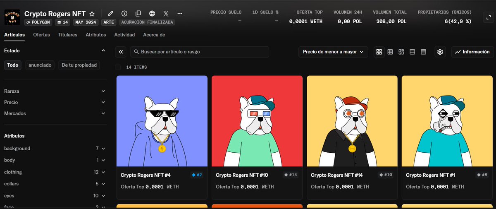Click the Propietarios 6(42,9 %) stat
This screenshot has width=496, height=209.
click(445, 17)
